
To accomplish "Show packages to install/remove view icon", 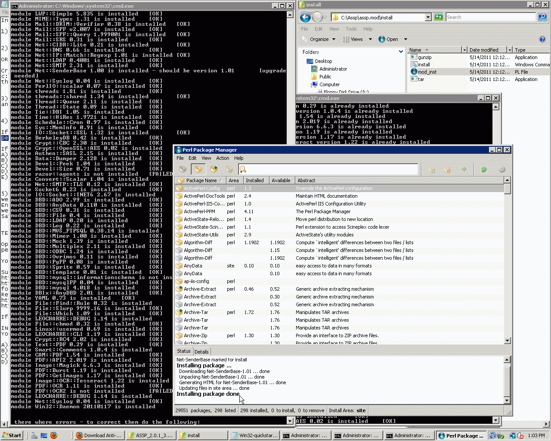I will click(229, 169).
